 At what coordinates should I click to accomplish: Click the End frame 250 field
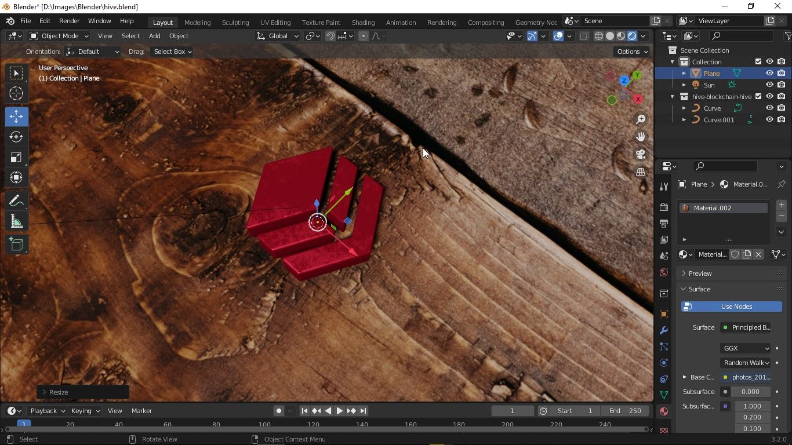click(625, 411)
